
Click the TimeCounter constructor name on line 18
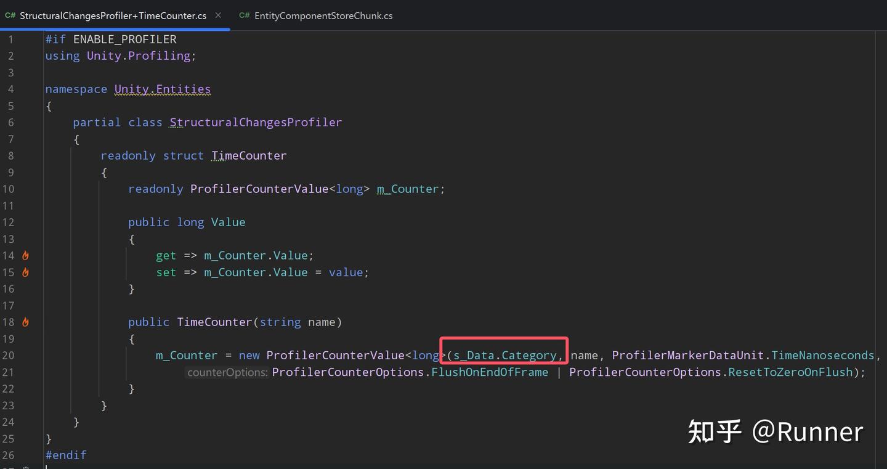click(215, 322)
